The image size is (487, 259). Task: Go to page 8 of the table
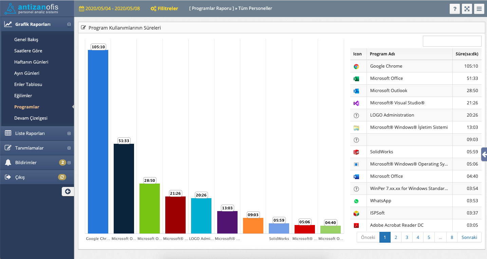click(x=452, y=237)
